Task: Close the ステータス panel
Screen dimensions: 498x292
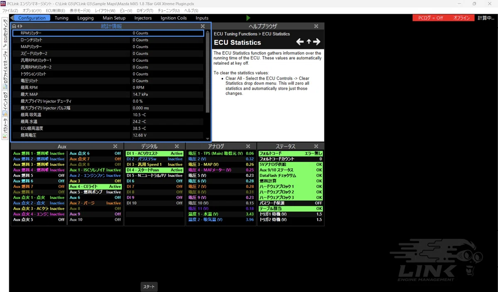Action: [x=316, y=146]
